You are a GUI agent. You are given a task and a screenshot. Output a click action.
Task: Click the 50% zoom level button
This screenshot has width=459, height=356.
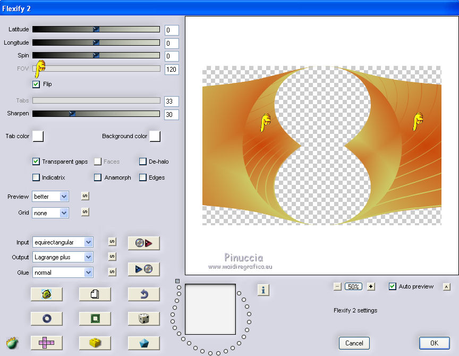pos(354,286)
